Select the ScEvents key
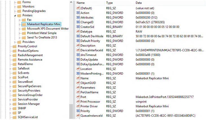206x120 pixels. pyautogui.click(x=23, y=73)
